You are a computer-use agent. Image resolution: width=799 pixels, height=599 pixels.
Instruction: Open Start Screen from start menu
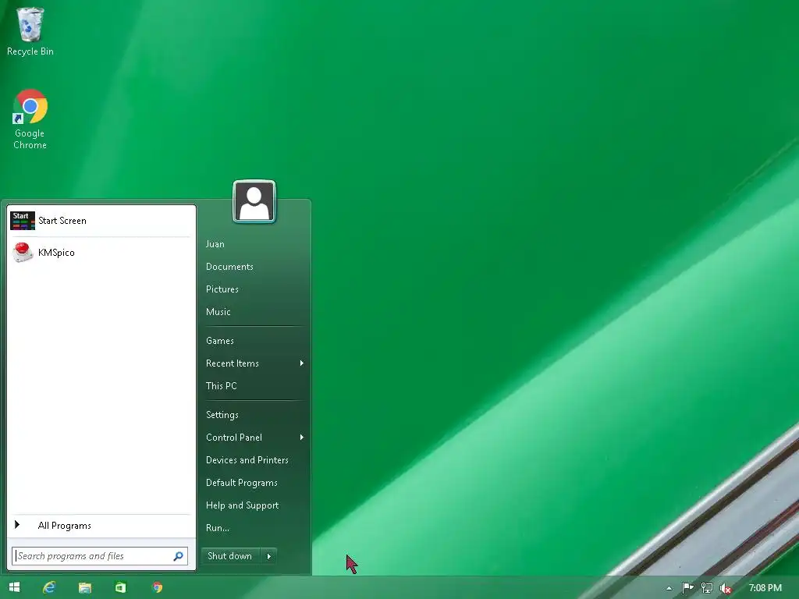point(101,221)
